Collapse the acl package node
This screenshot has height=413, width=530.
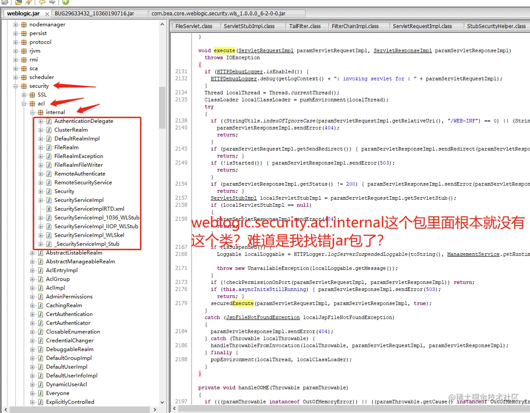pos(24,104)
